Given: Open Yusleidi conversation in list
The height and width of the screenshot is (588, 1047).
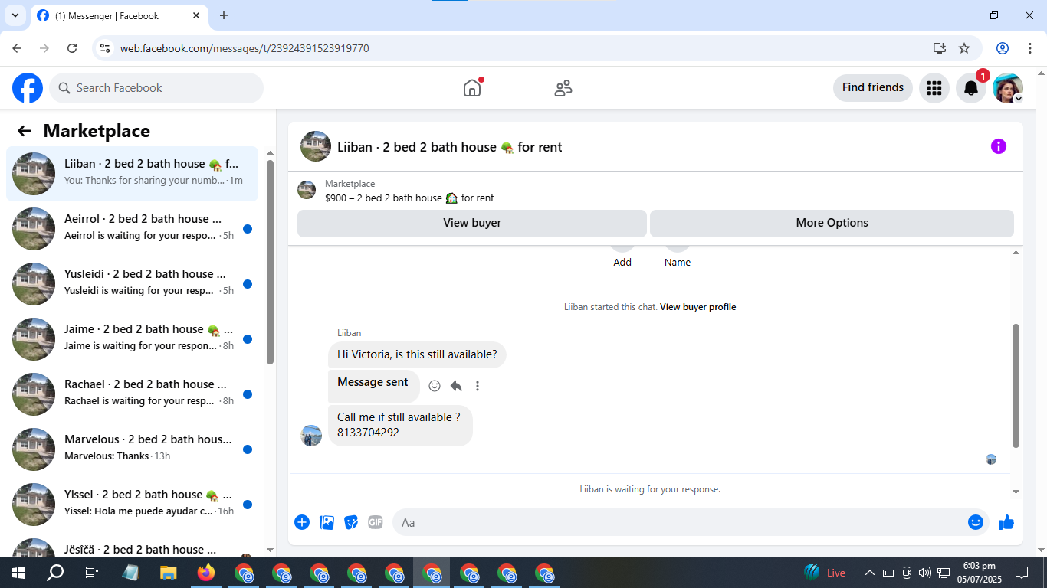Looking at the screenshot, I should (x=132, y=284).
